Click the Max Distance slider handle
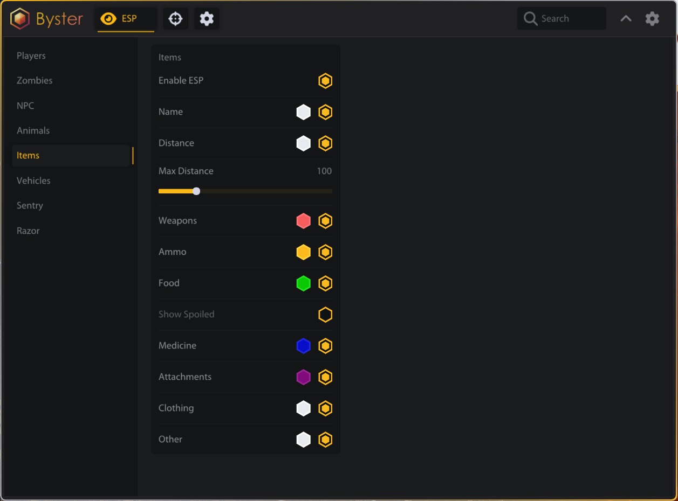The image size is (678, 501). click(x=196, y=191)
